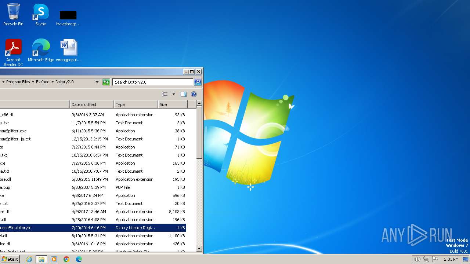
Task: Select the 20 KB Text Document row
Action: (x=93, y=203)
